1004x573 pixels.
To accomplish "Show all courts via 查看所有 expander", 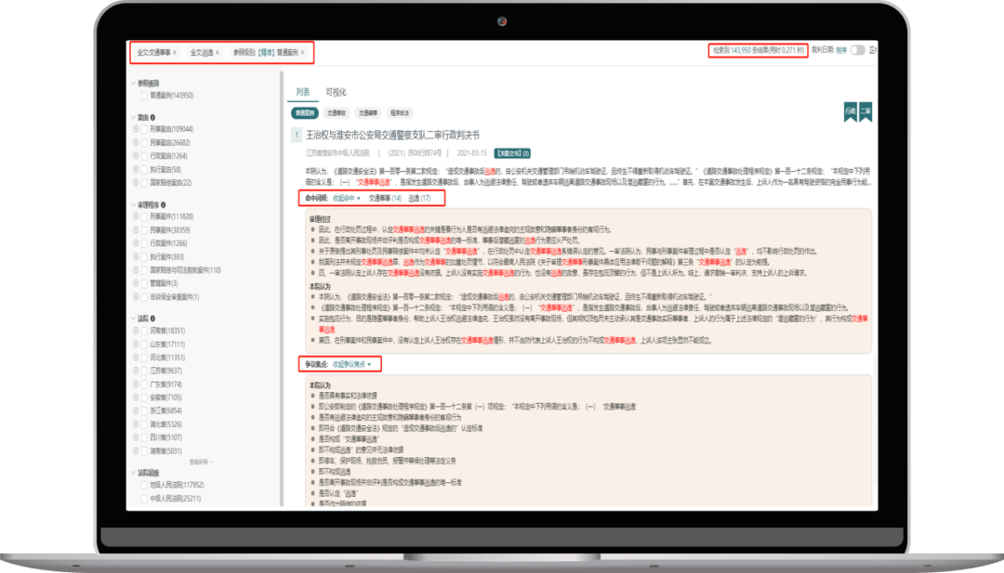I will click(201, 462).
